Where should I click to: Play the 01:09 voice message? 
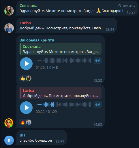point(26,108)
